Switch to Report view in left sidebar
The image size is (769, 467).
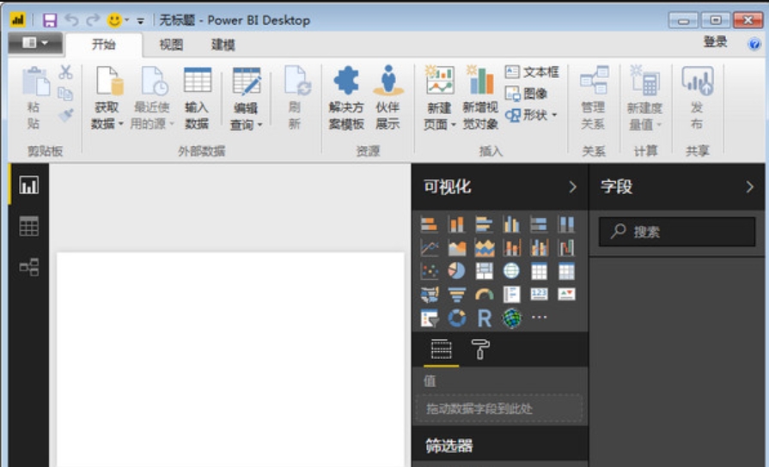pyautogui.click(x=29, y=185)
